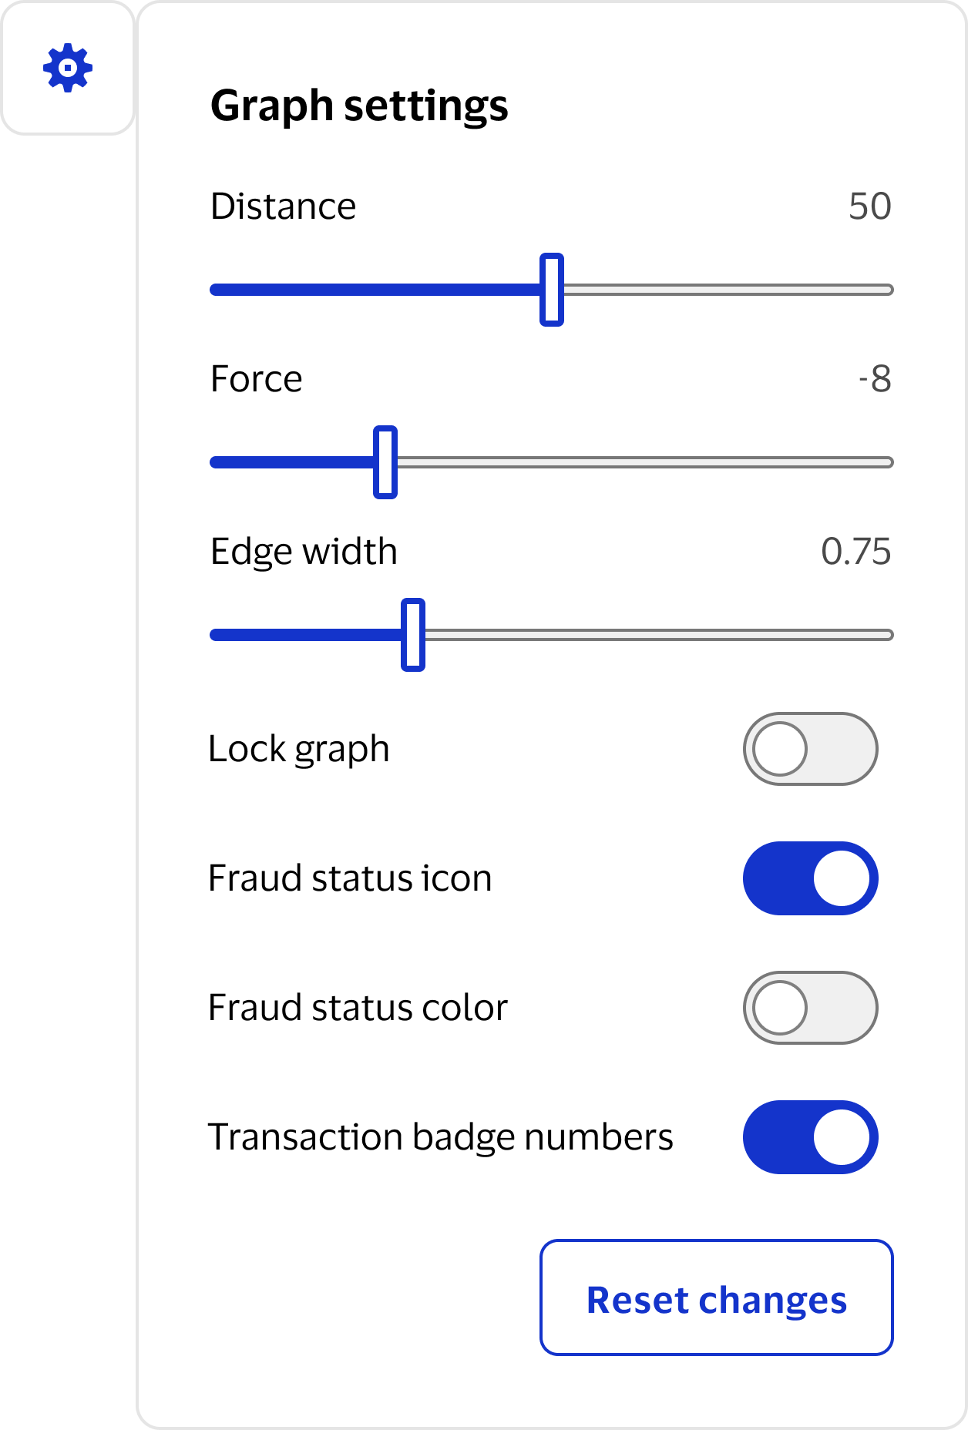The height and width of the screenshot is (1430, 968).
Task: Click the settings gear icon
Action: [68, 68]
